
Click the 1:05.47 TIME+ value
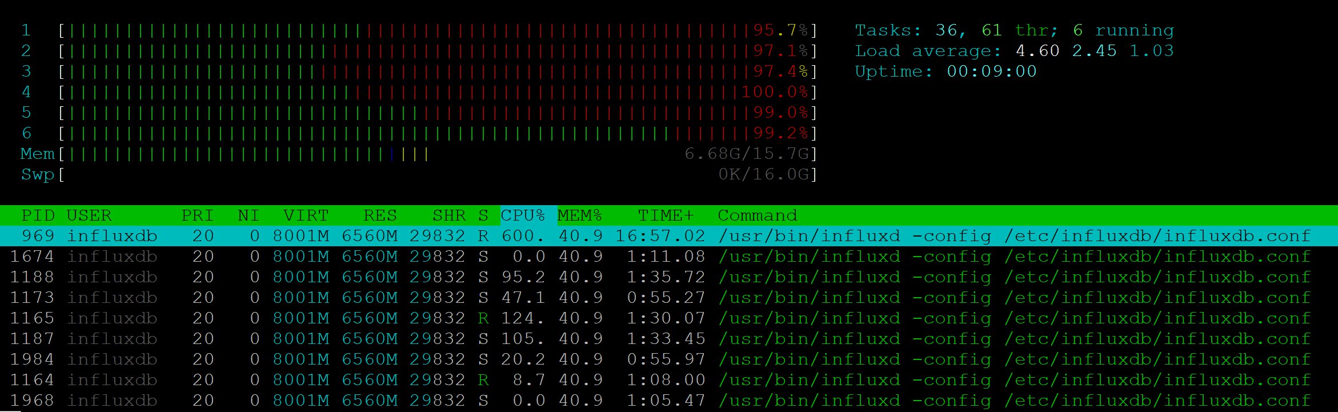pyautogui.click(x=666, y=401)
